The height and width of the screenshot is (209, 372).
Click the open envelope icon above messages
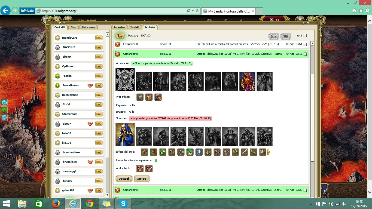[274, 36]
